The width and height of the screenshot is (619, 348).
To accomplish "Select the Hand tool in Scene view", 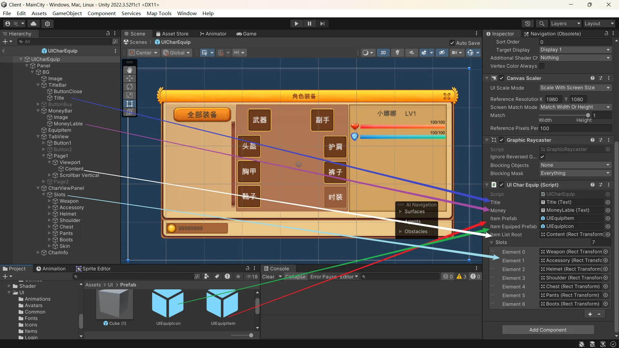I will point(130,70).
